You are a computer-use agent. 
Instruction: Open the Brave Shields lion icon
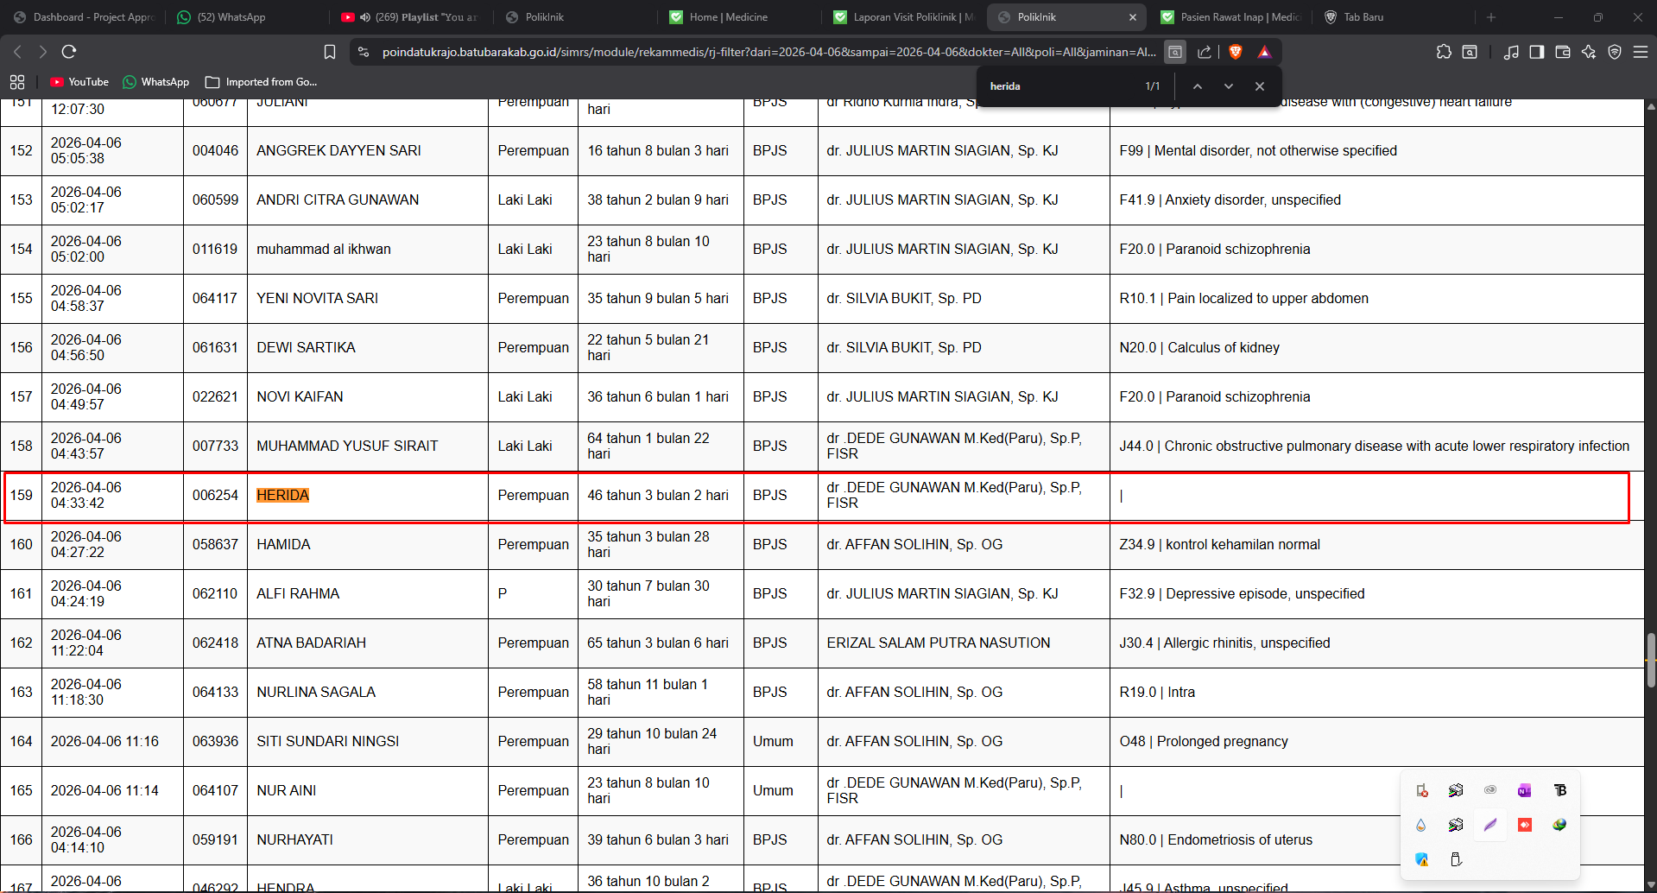click(1236, 52)
